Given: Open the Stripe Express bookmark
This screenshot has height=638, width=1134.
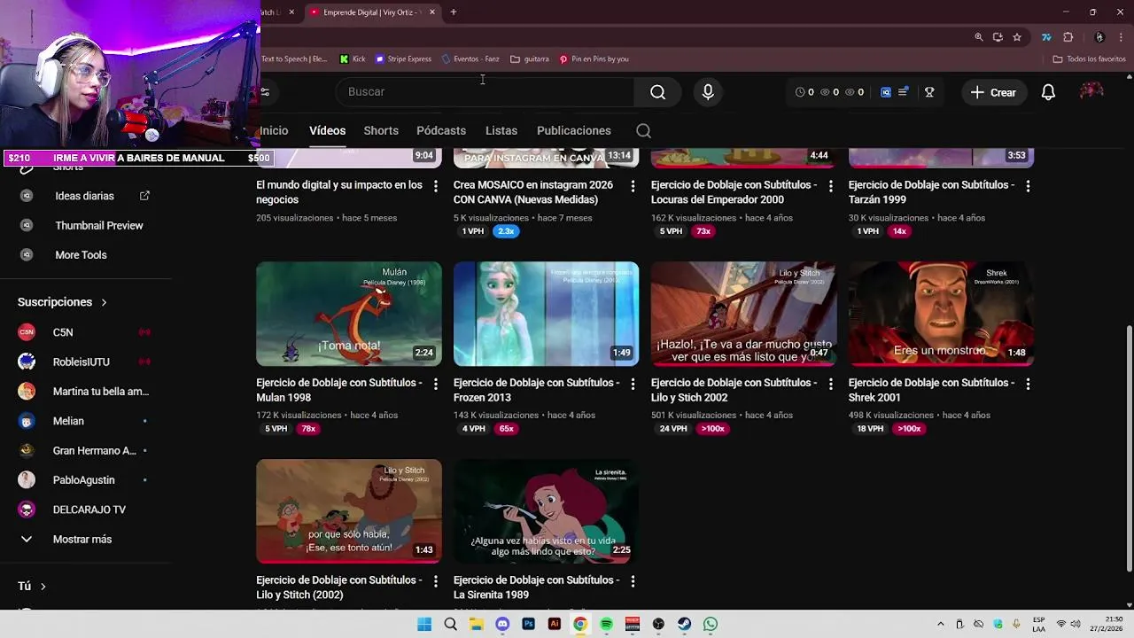Looking at the screenshot, I should tap(403, 59).
